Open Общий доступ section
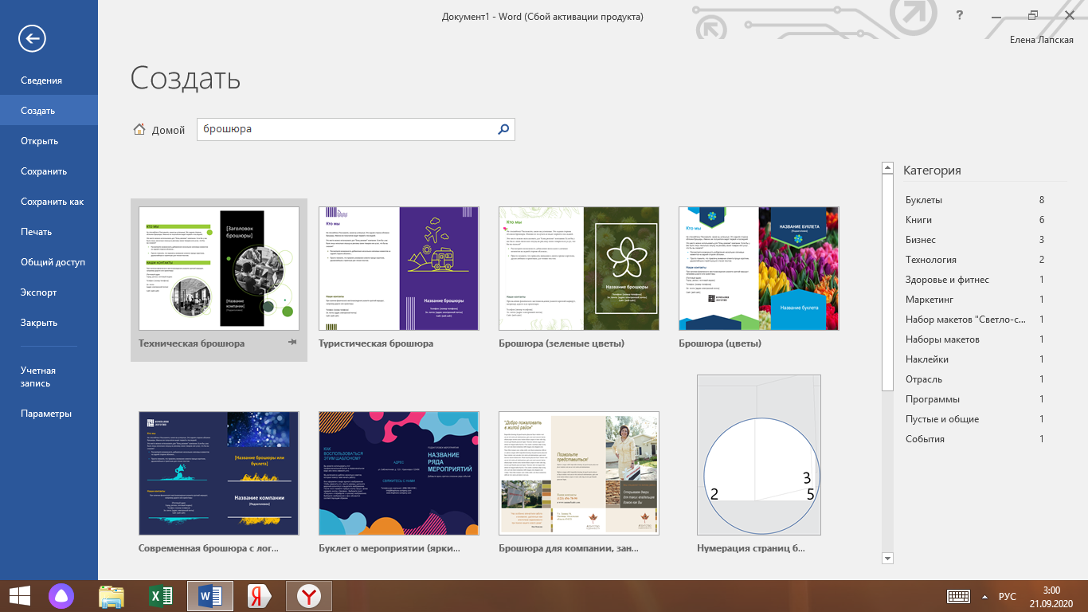This screenshot has width=1088, height=612. tap(49, 262)
